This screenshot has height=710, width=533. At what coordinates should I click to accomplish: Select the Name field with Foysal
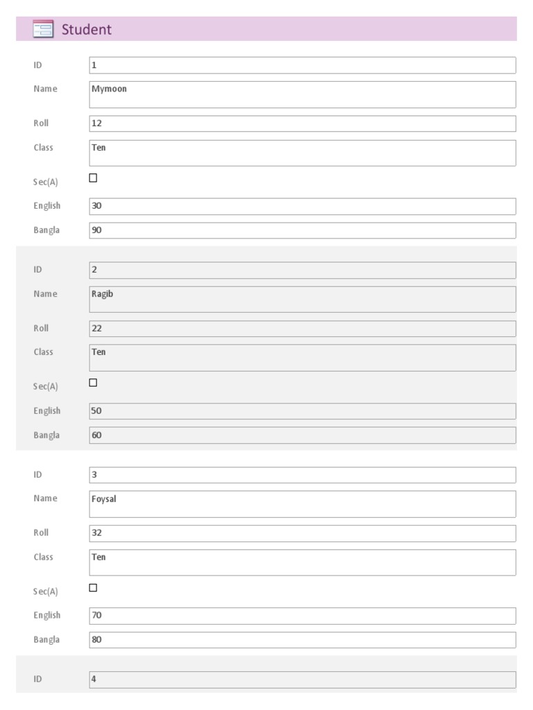pos(303,504)
